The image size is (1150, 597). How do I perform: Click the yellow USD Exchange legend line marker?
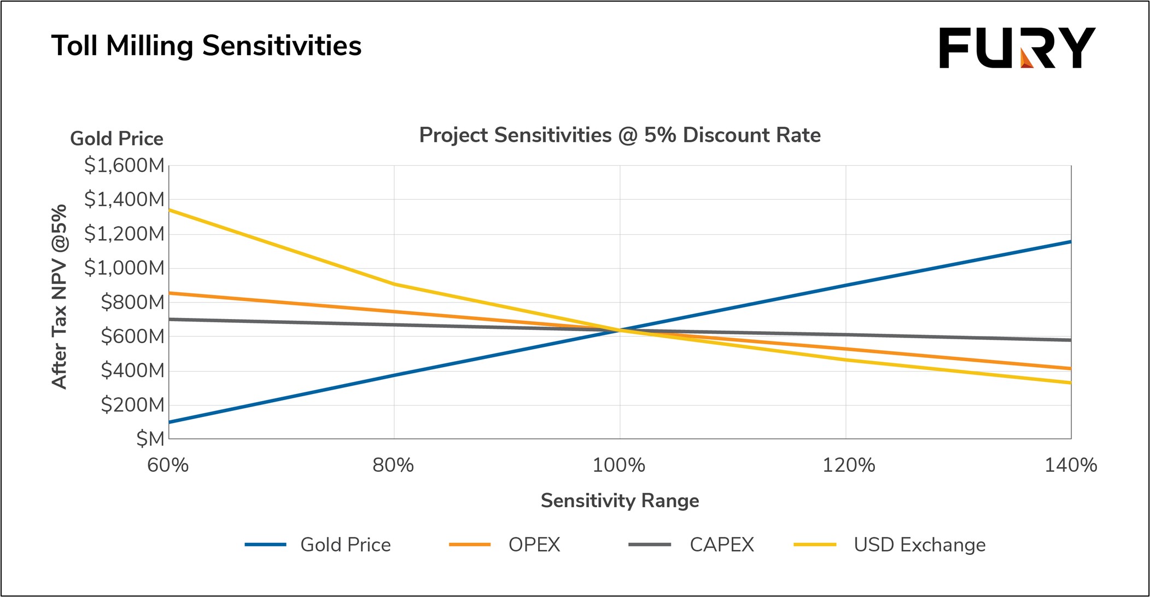click(x=815, y=544)
